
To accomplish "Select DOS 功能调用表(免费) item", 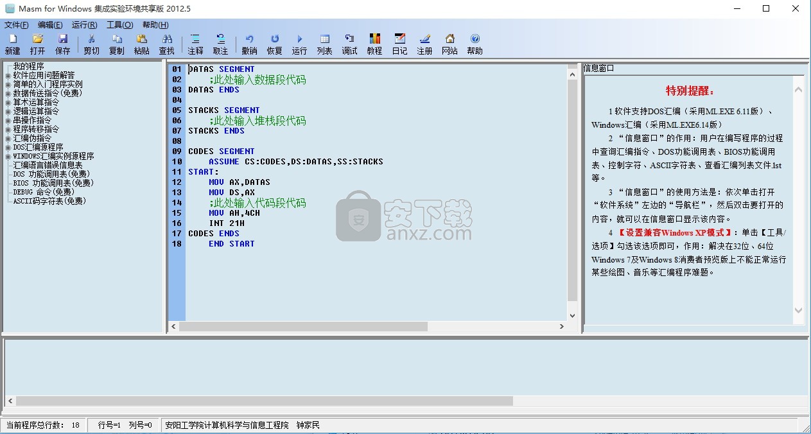I will coord(52,174).
